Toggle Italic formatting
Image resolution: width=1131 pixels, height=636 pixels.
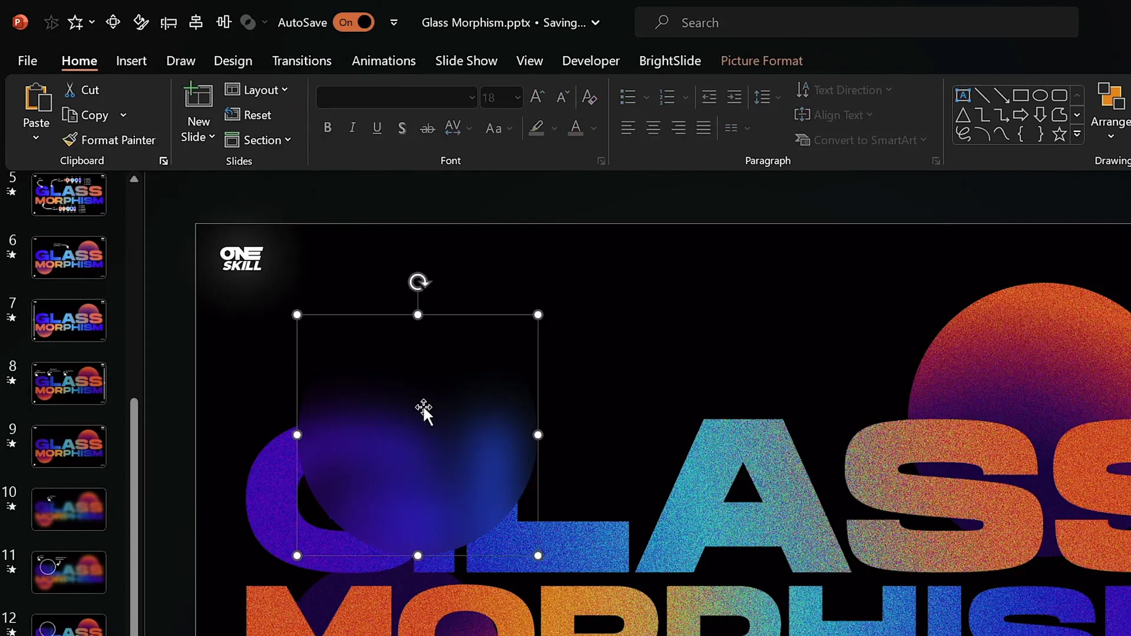tap(352, 128)
